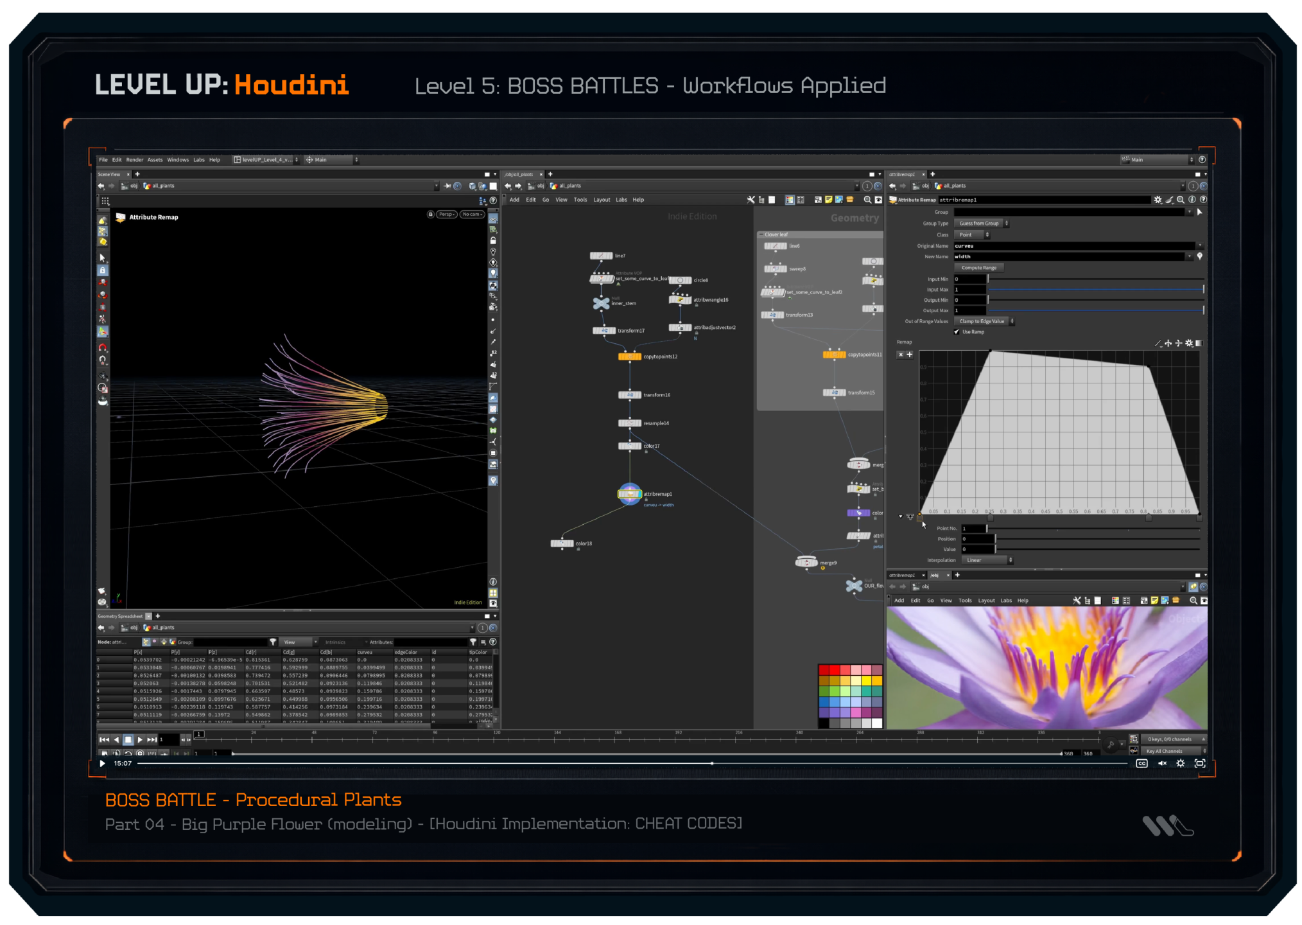This screenshot has height=925, width=1302.
Task: Click the parameter search magnifier icon
Action: pos(1180,200)
